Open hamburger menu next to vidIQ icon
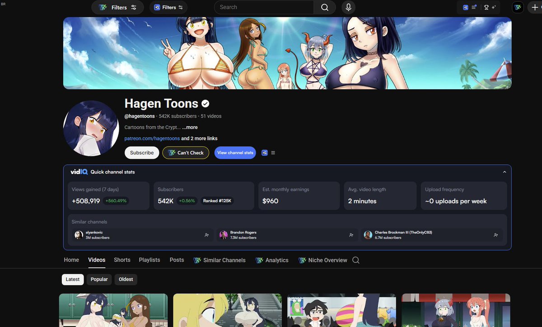 273,152
